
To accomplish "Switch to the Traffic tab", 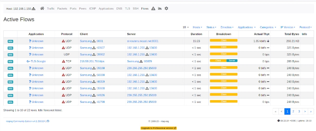I will coord(51,9).
